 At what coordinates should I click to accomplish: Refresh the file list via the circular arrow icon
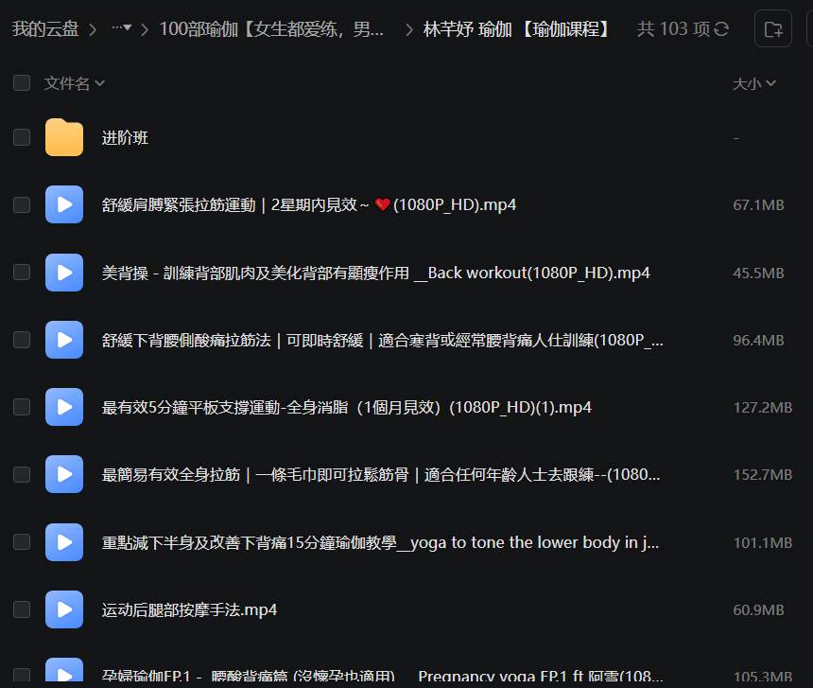click(721, 29)
